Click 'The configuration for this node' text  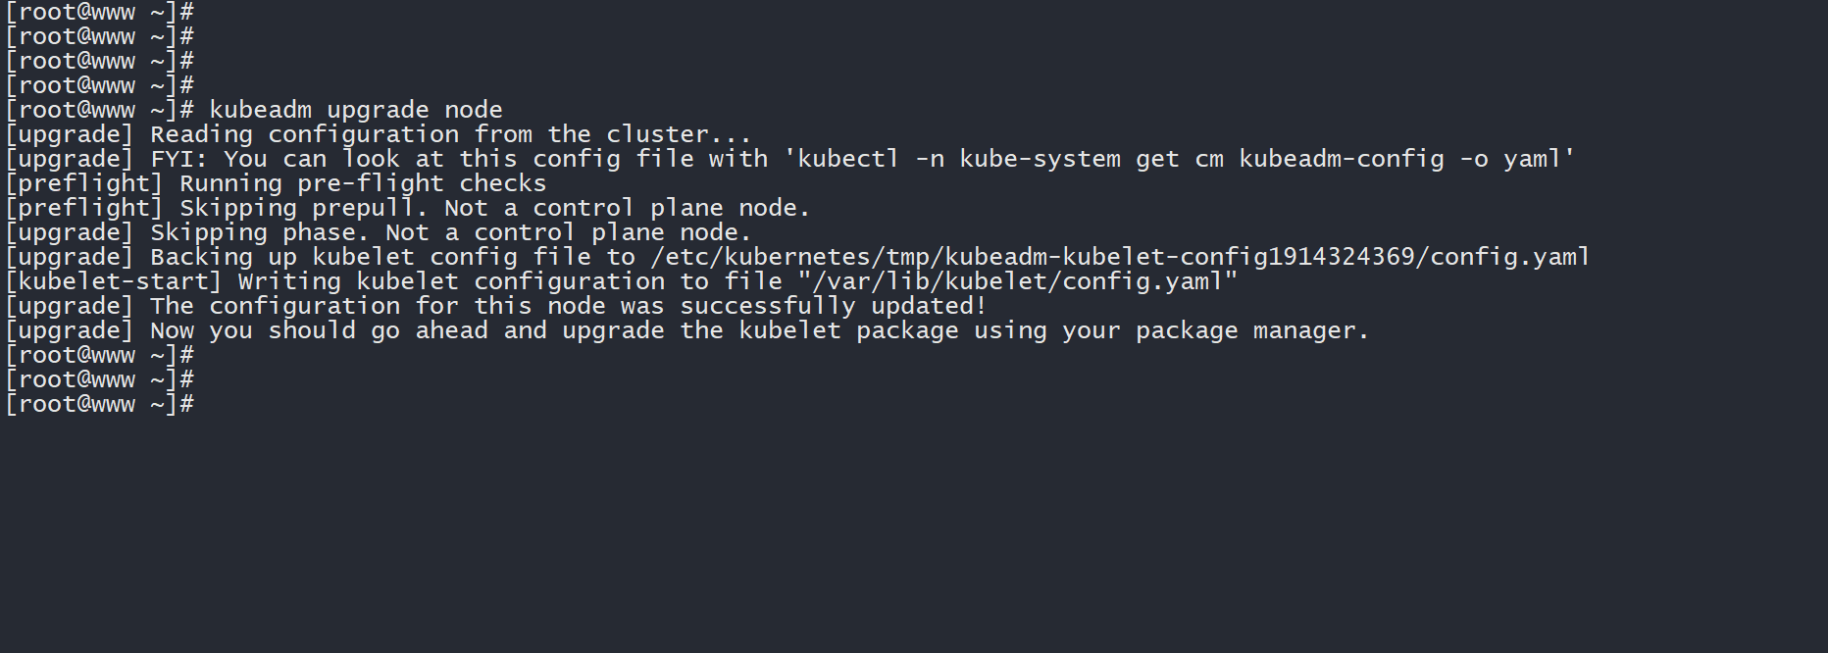[x=378, y=306]
